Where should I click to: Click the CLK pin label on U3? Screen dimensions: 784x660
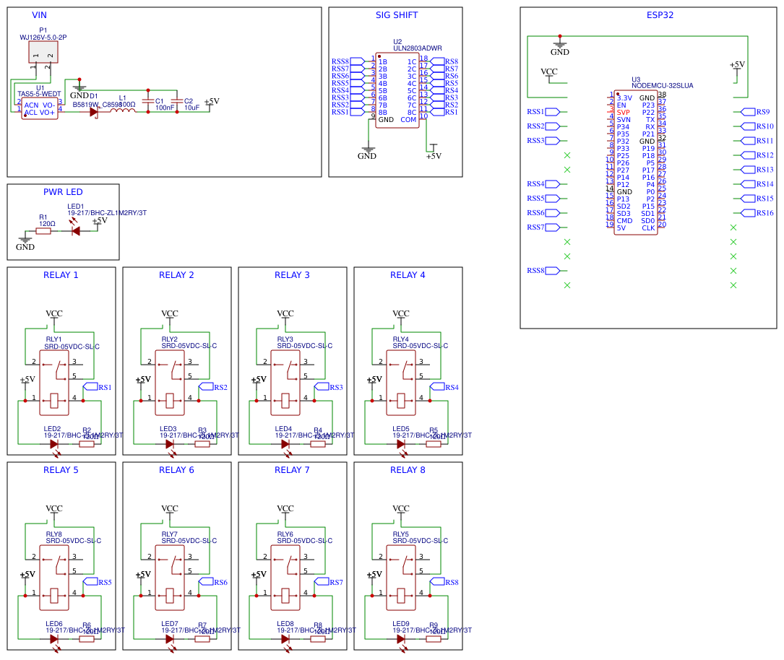tap(648, 228)
